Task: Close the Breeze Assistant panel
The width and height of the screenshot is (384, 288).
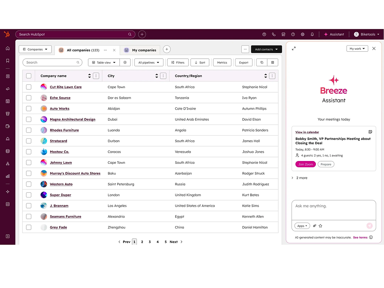Action: (x=374, y=49)
